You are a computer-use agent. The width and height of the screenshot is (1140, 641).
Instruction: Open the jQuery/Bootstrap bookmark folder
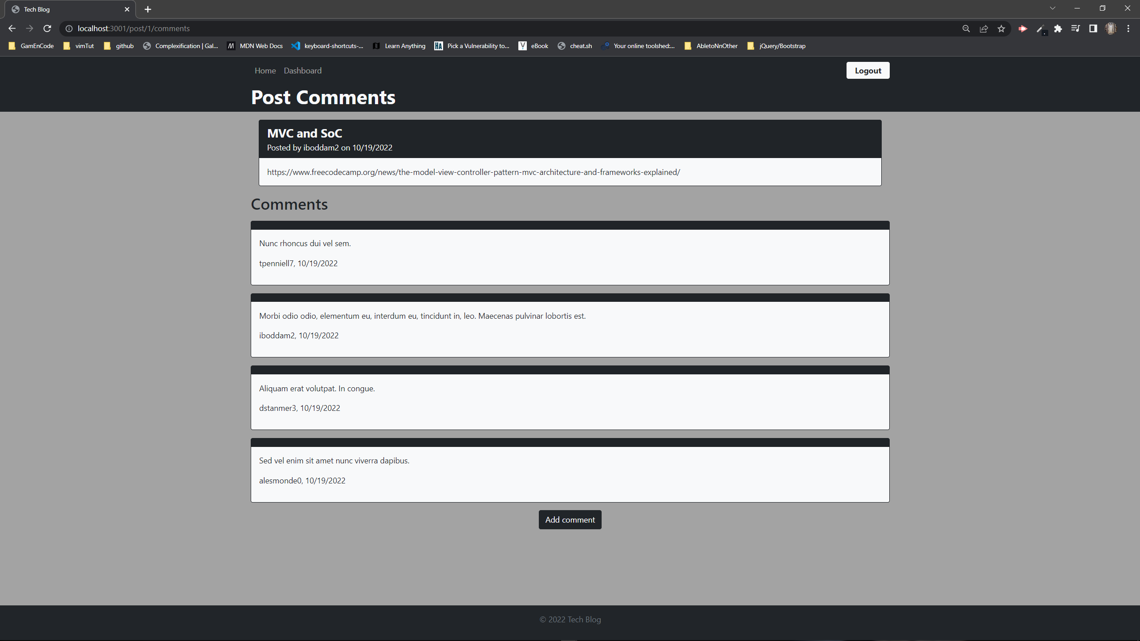tap(776, 46)
